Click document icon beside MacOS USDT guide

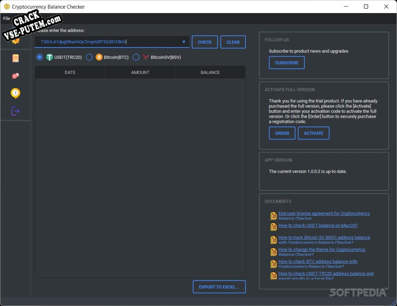pyautogui.click(x=273, y=227)
